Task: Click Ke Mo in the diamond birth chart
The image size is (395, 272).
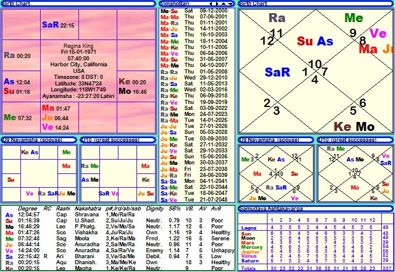Action: [354, 126]
